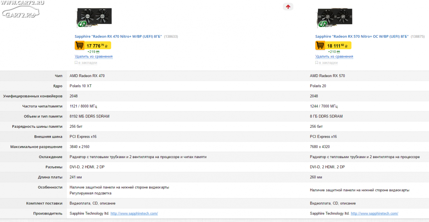This screenshot has height=222, width=429.
Task: Click the "Охлаждение" row label
Action: (51, 157)
